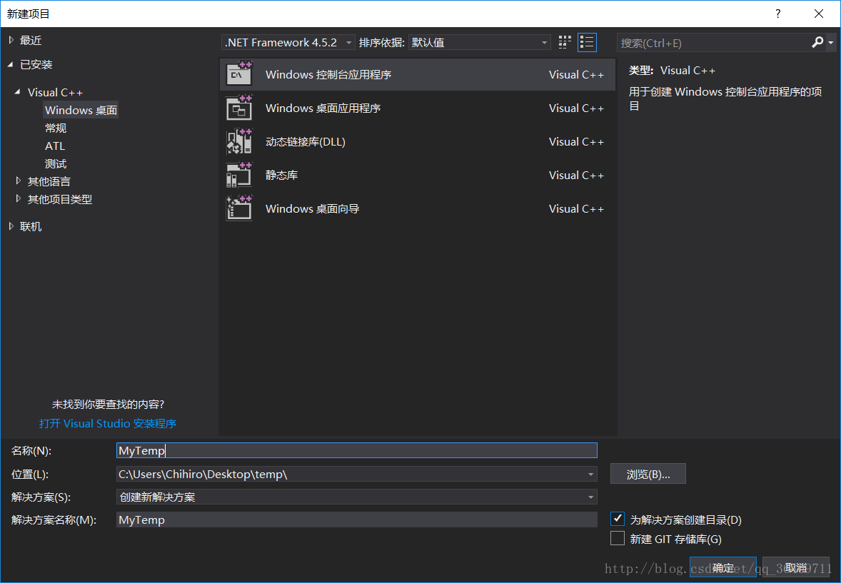Image resolution: width=841 pixels, height=583 pixels.
Task: Enable 新建 GIT 存储库 checkbox
Action: pyautogui.click(x=618, y=538)
